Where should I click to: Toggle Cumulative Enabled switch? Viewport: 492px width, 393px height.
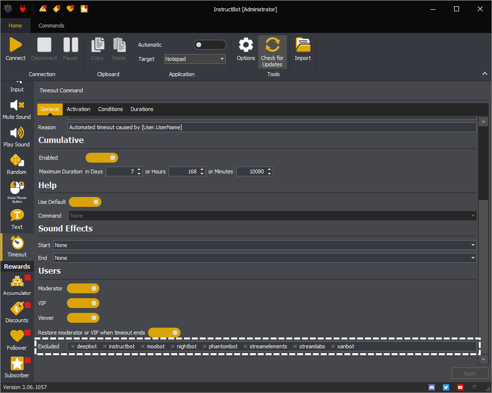point(102,158)
